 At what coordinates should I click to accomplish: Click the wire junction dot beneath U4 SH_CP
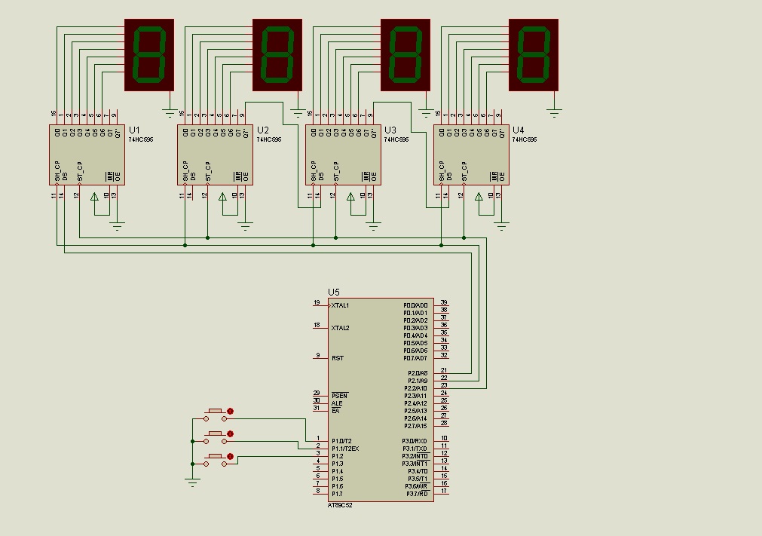click(441, 246)
